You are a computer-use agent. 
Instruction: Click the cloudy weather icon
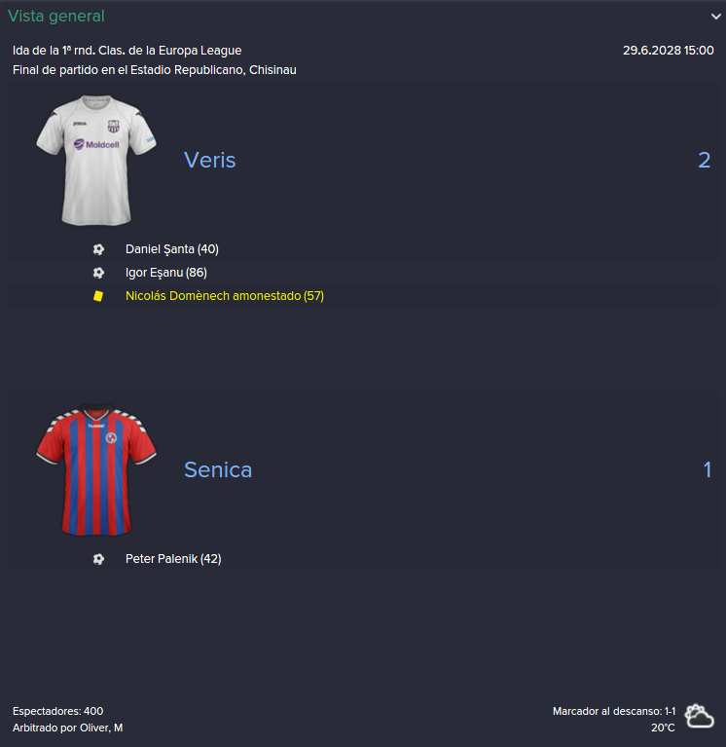click(699, 716)
